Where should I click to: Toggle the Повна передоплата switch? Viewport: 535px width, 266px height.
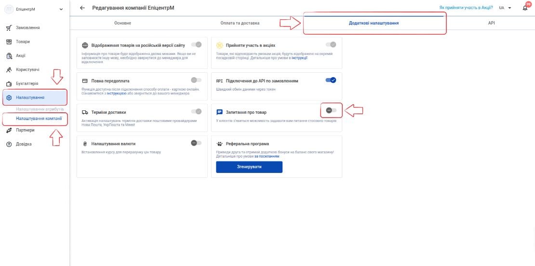pos(196,80)
